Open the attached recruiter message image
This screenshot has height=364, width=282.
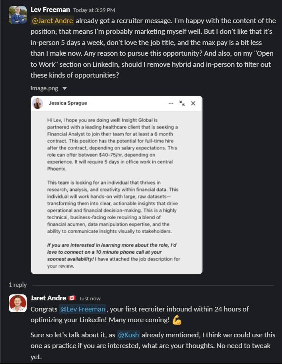[x=117, y=185]
